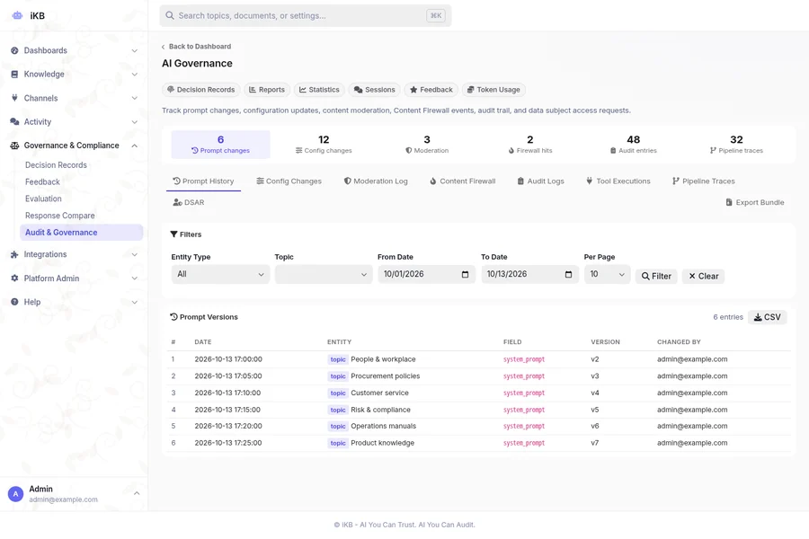Click the Activity chat icon
Image resolution: width=809 pixels, height=539 pixels.
pos(14,122)
